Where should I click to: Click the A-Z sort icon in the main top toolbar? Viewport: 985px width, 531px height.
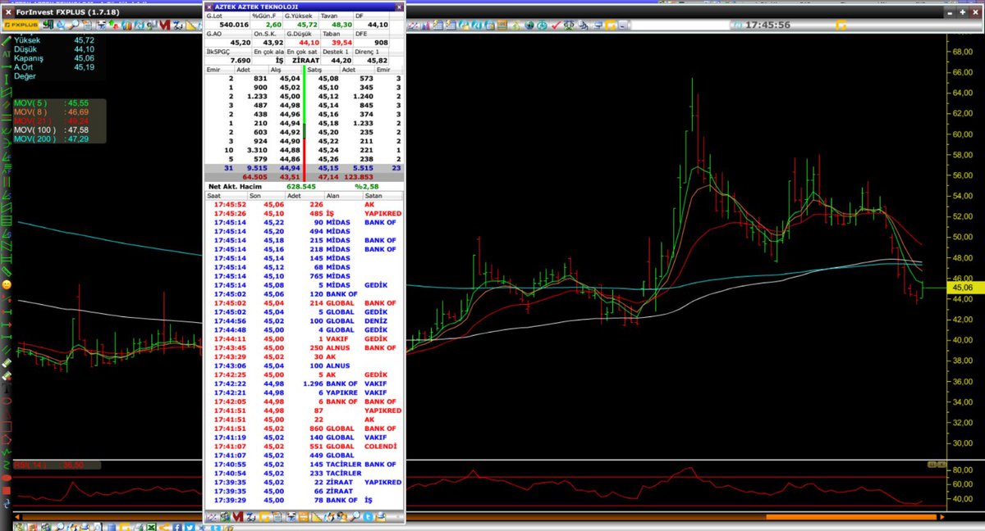tap(177, 25)
